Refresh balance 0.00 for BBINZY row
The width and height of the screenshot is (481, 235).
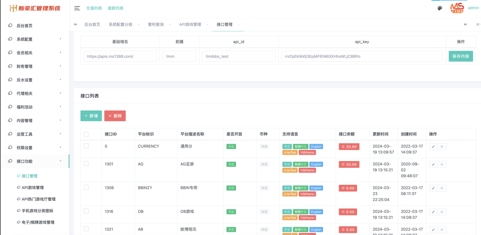tap(348, 188)
